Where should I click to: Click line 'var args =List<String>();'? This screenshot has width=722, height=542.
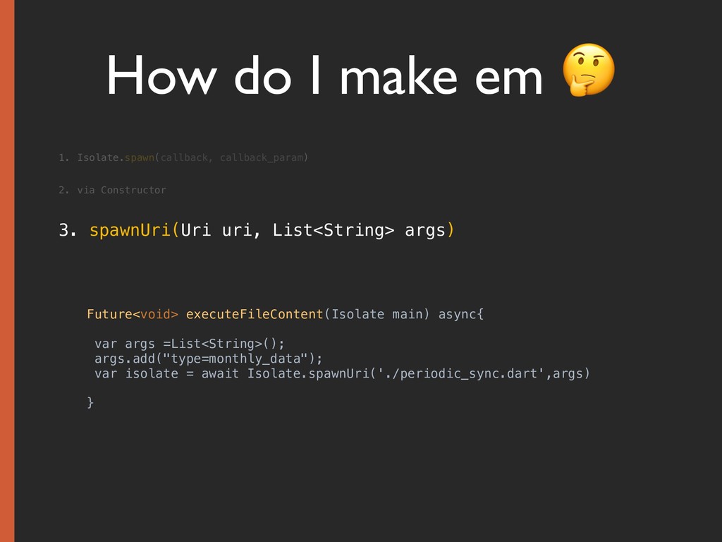pyautogui.click(x=190, y=344)
